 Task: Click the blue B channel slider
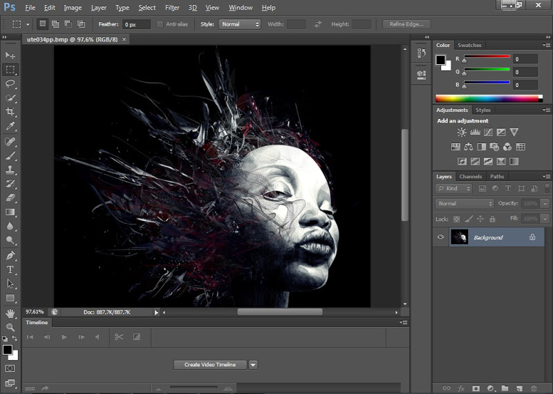pyautogui.click(x=487, y=82)
